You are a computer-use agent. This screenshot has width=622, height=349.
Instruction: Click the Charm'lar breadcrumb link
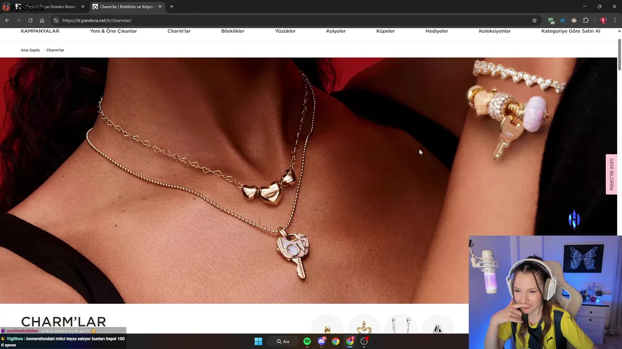coord(55,50)
